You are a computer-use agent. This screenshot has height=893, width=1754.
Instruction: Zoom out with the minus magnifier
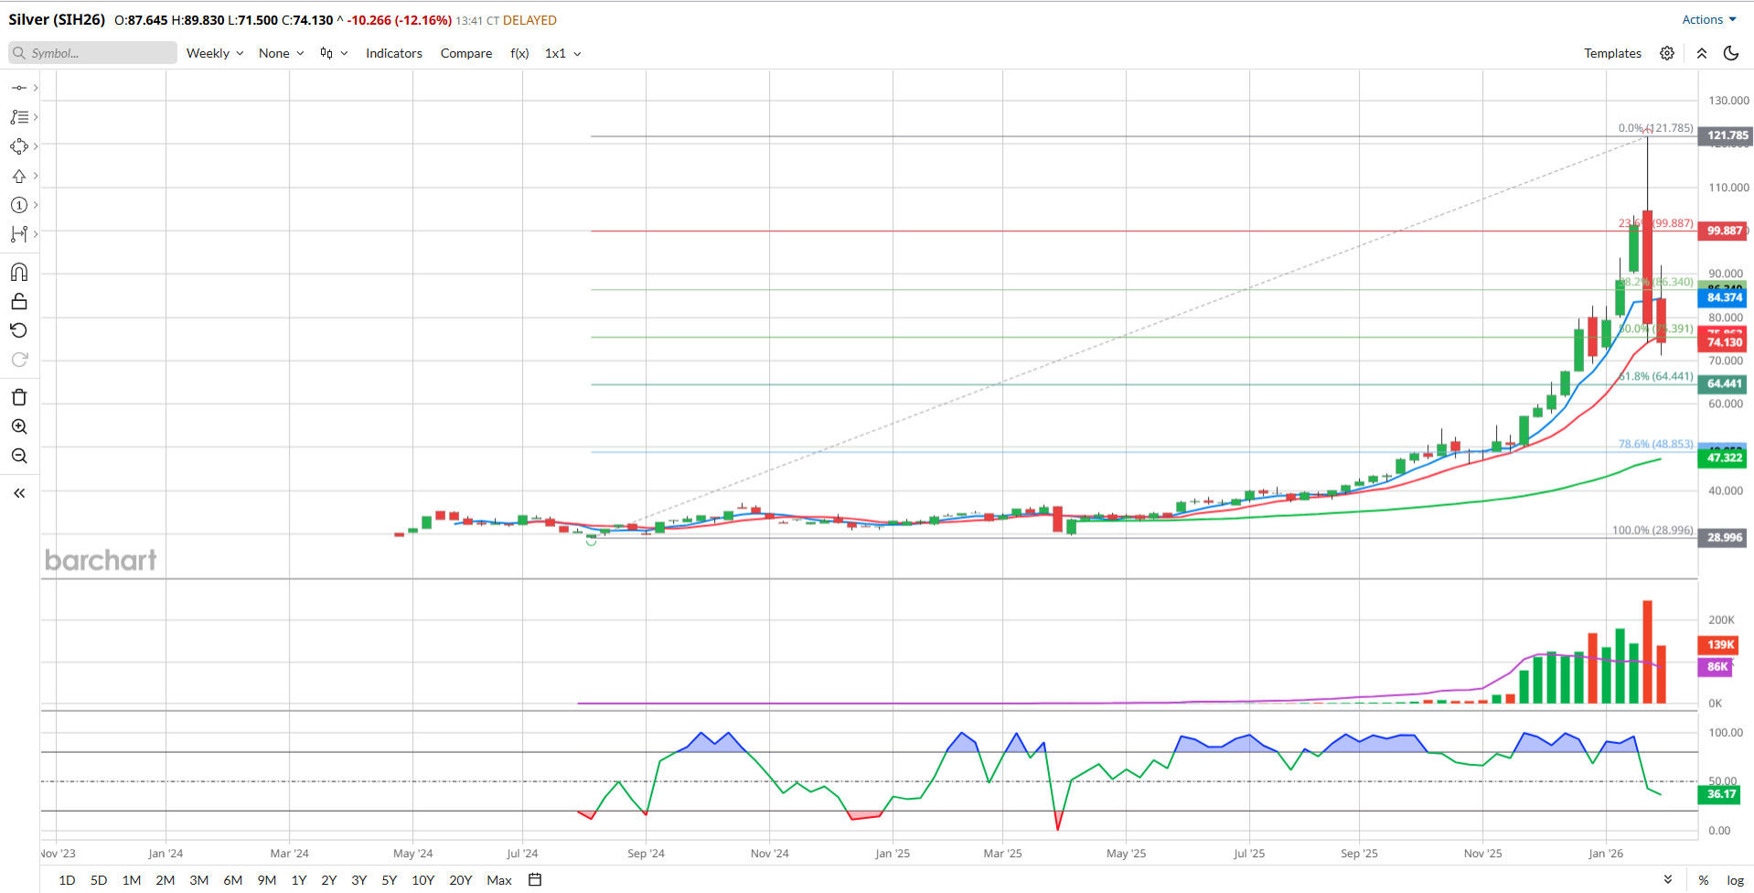(x=19, y=456)
